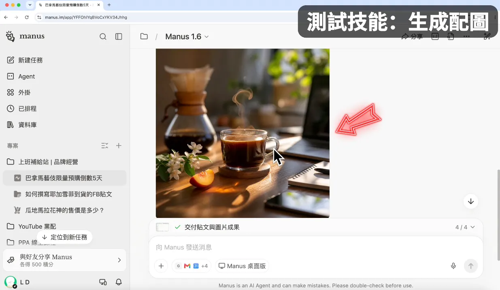Image resolution: width=500 pixels, height=290 pixels.
Task: Click the Manus 桌面版 button
Action: pyautogui.click(x=242, y=266)
